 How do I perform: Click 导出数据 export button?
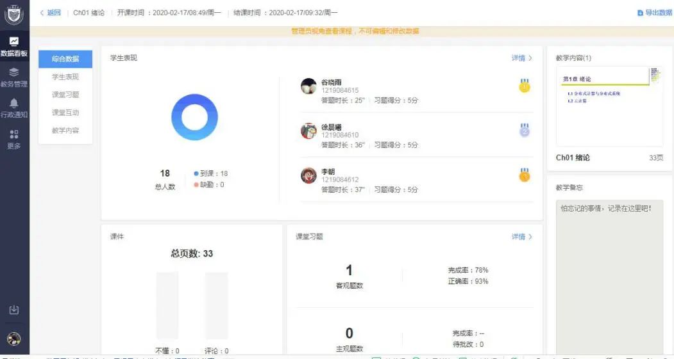click(x=654, y=13)
